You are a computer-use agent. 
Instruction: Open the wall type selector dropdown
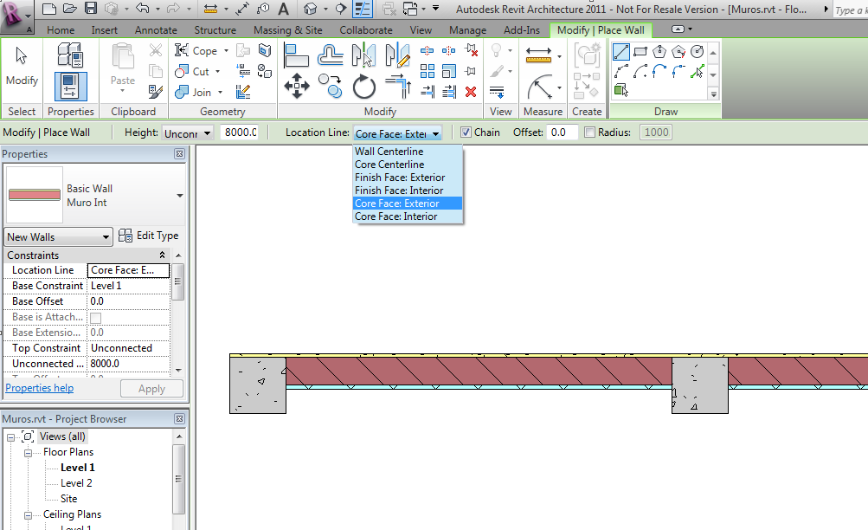point(179,196)
